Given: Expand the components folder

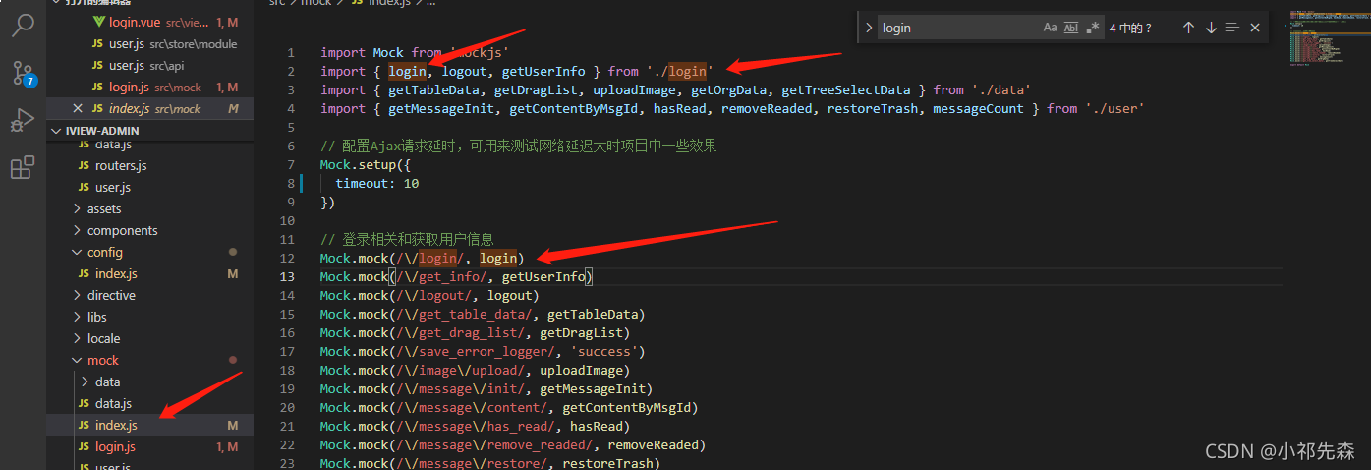Looking at the screenshot, I should point(150,230).
